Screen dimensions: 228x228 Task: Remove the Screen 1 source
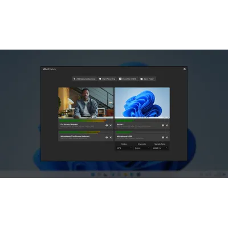click(167, 125)
